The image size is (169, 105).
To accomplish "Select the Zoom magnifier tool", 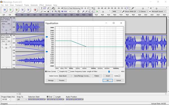I will coord(42,11).
